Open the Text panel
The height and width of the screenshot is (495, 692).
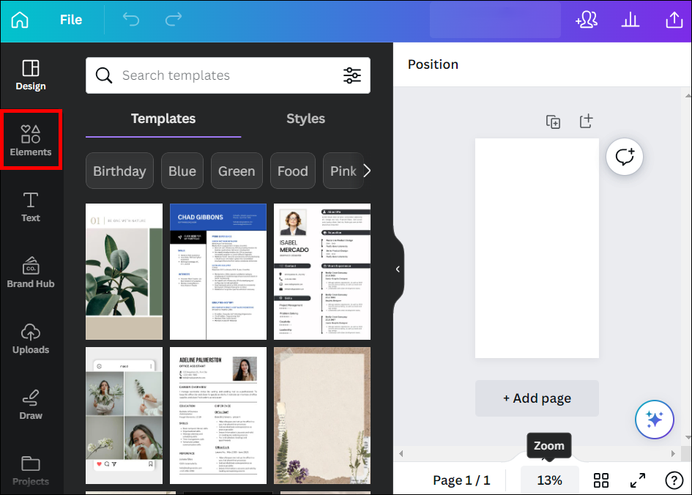(x=30, y=206)
